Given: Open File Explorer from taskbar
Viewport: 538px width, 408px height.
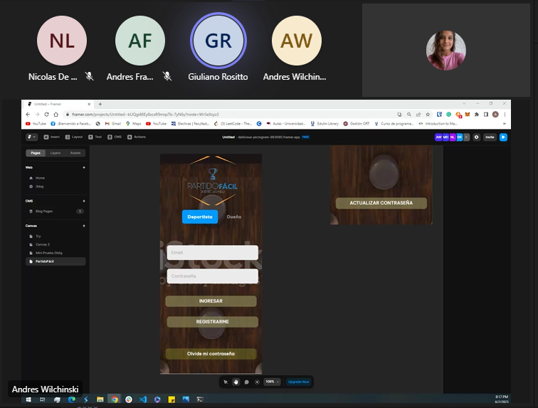Looking at the screenshot, I should (x=100, y=399).
